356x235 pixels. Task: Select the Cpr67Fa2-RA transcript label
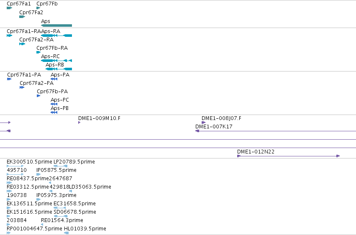point(36,40)
